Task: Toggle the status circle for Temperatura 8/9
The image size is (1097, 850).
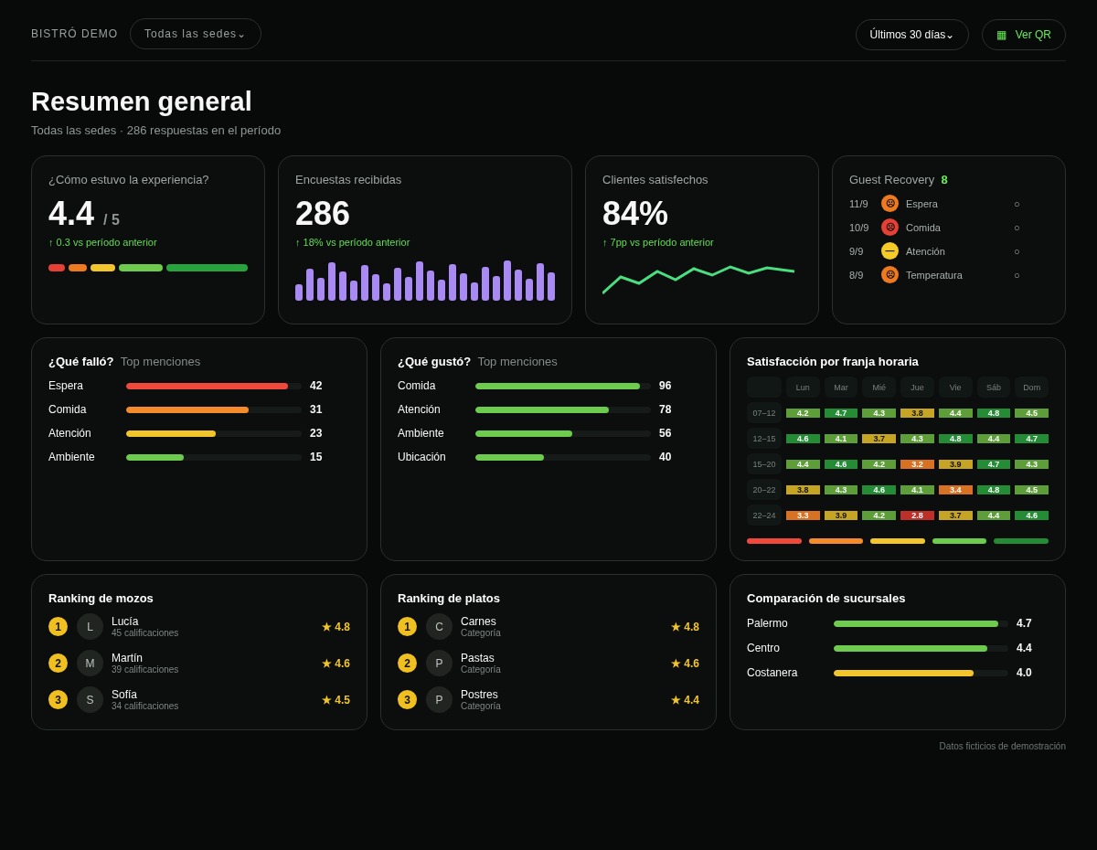Action: tap(1017, 275)
